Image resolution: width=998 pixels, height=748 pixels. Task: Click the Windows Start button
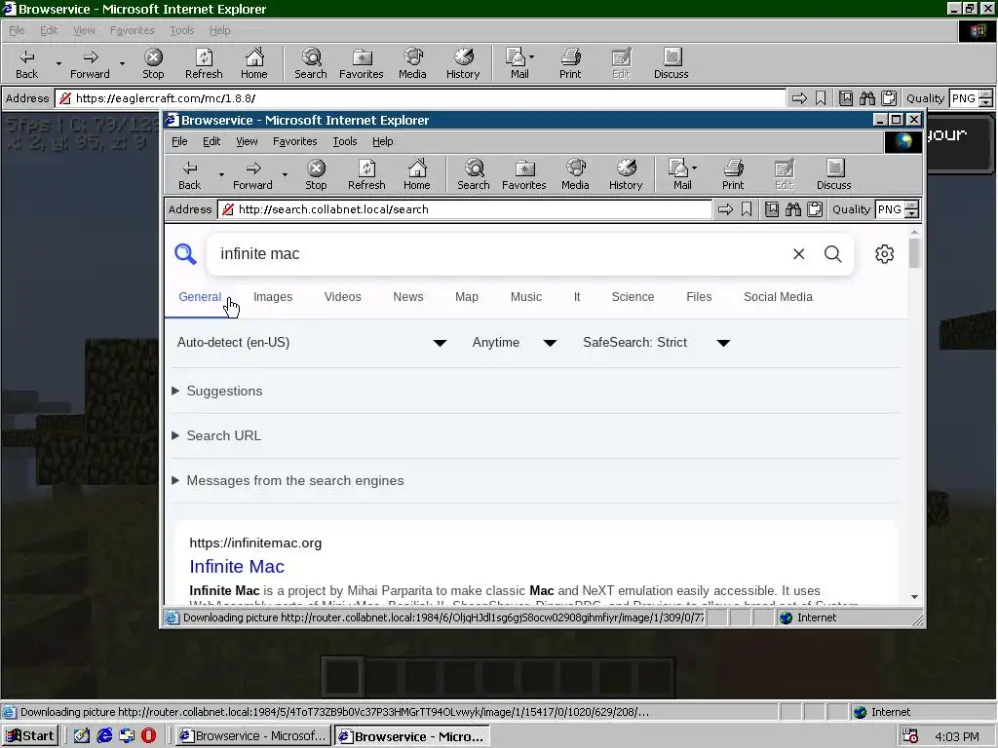click(30, 736)
